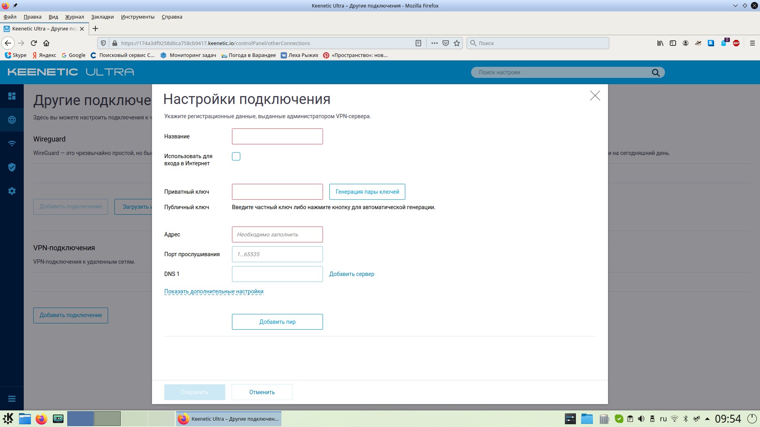
Task: Click the 'Добавить пир' button
Action: click(x=277, y=322)
